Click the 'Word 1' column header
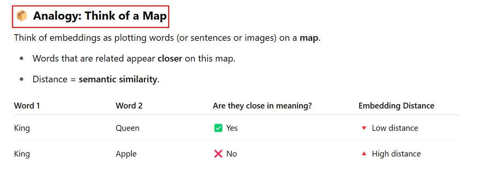The image size is (482, 190). [27, 106]
